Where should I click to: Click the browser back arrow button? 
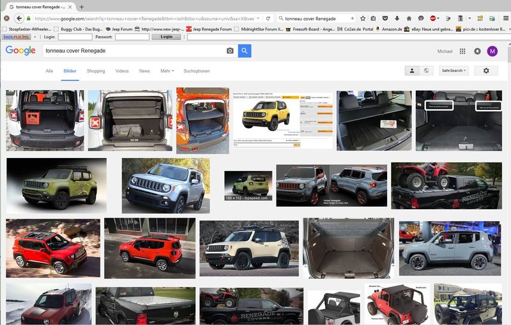(x=19, y=19)
